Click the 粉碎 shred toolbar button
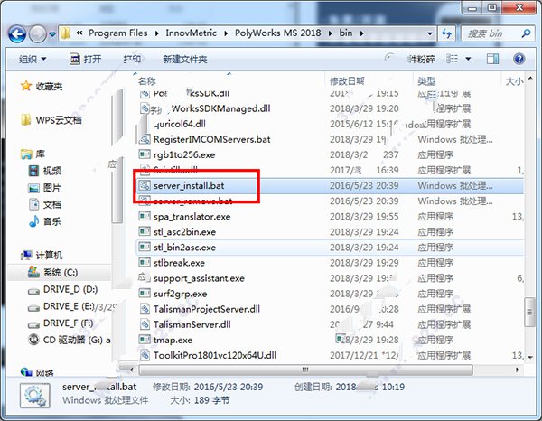This screenshot has height=421, width=542. 422,59
